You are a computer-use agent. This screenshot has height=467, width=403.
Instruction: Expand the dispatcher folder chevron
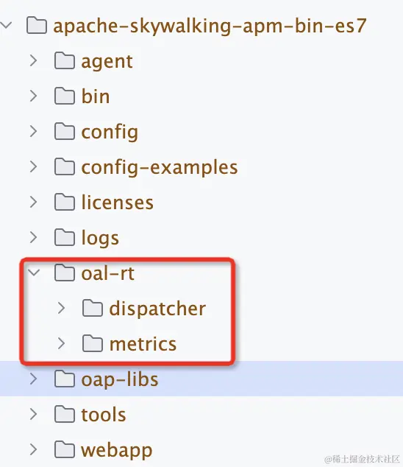[61, 308]
